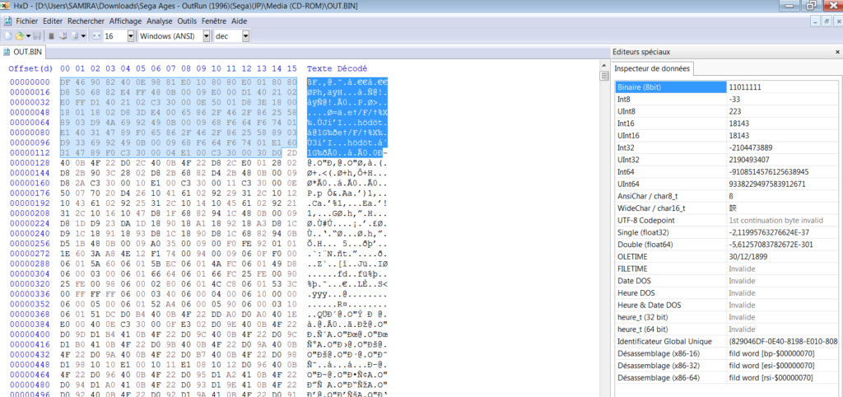Viewport: 843px width, 397px height.
Task: Open the Aide menu
Action: [x=240, y=21]
